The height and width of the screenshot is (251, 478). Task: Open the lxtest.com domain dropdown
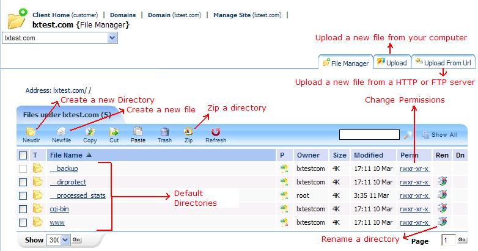point(60,38)
